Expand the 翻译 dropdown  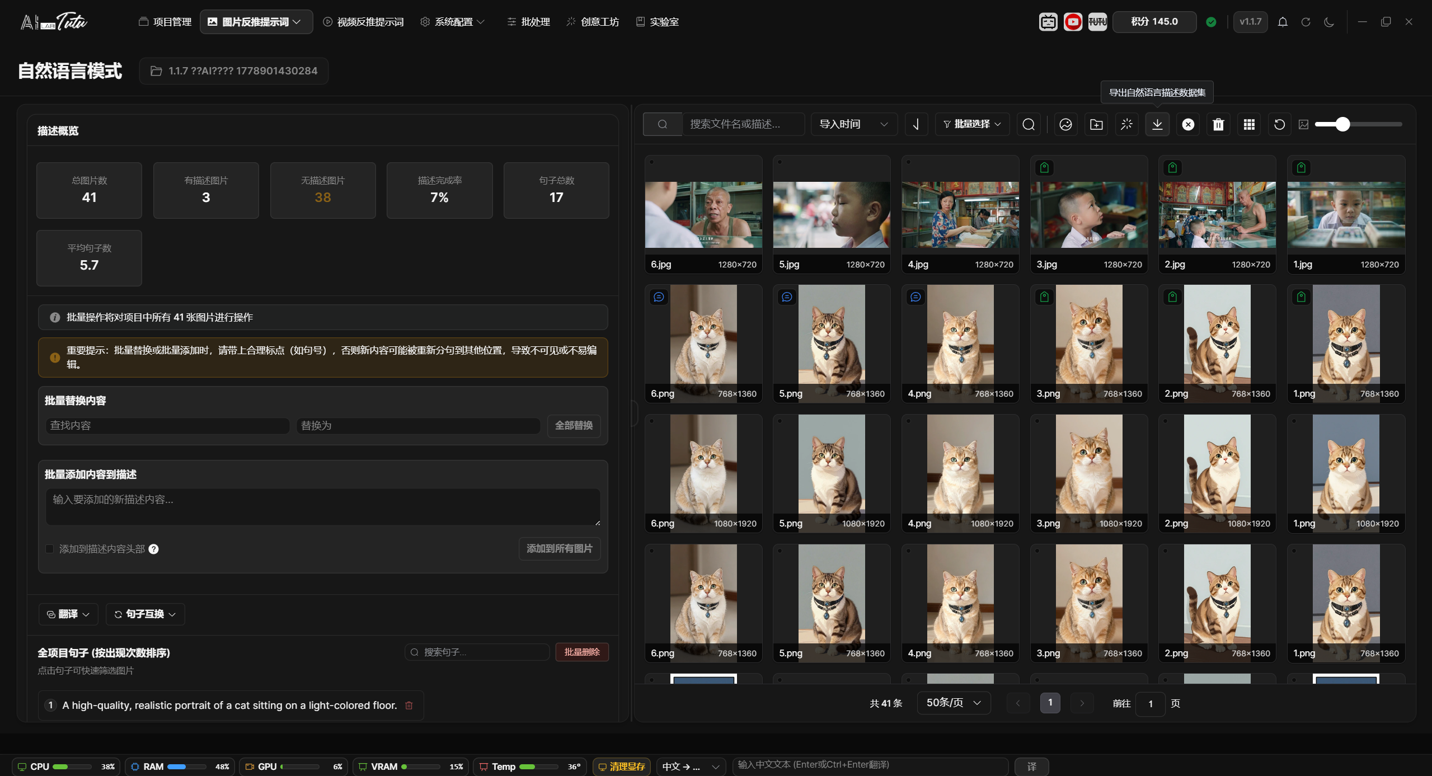(68, 614)
